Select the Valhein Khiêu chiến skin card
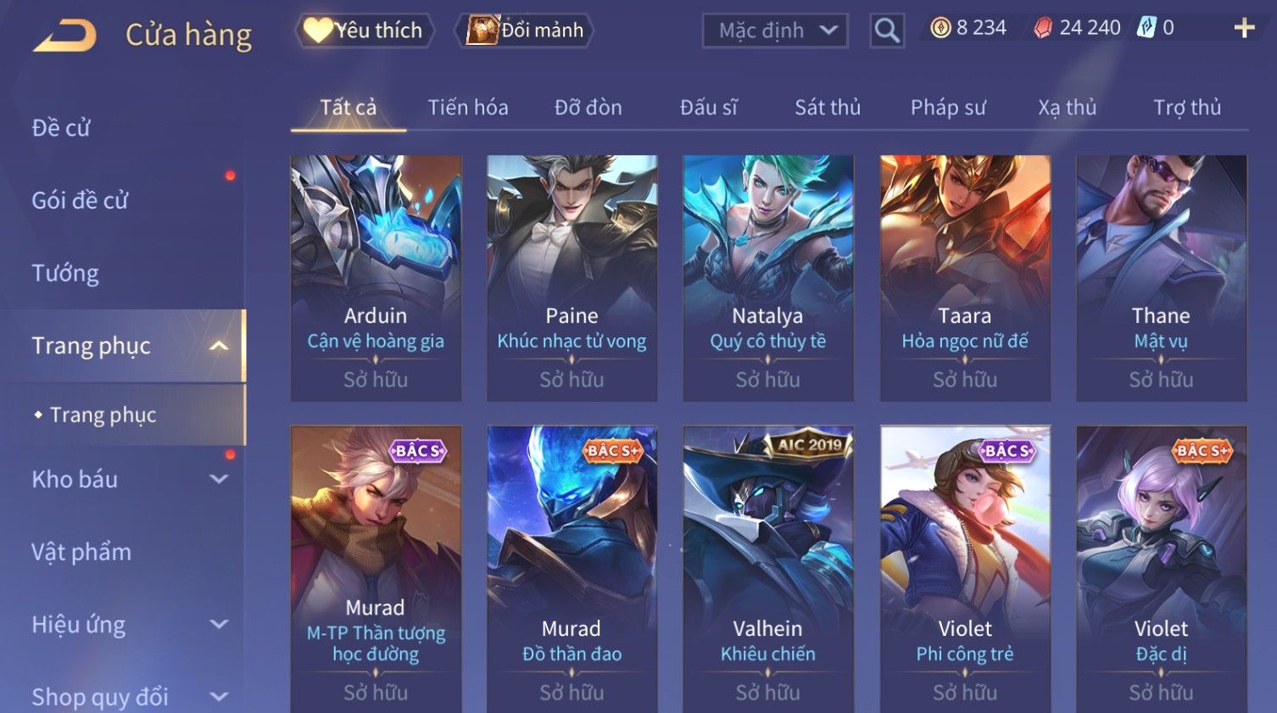Image resolution: width=1277 pixels, height=713 pixels. tap(768, 568)
